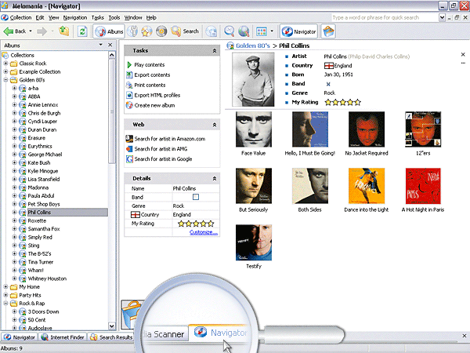The height and width of the screenshot is (353, 470).
Task: Click the green Back arrow button
Action: pos(9,31)
